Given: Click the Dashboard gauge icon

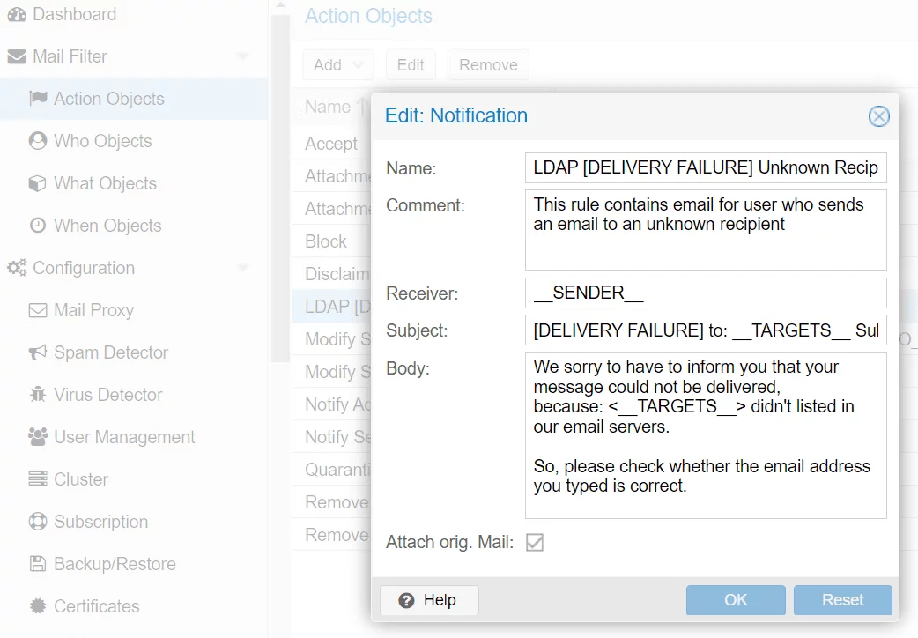Looking at the screenshot, I should [x=16, y=15].
